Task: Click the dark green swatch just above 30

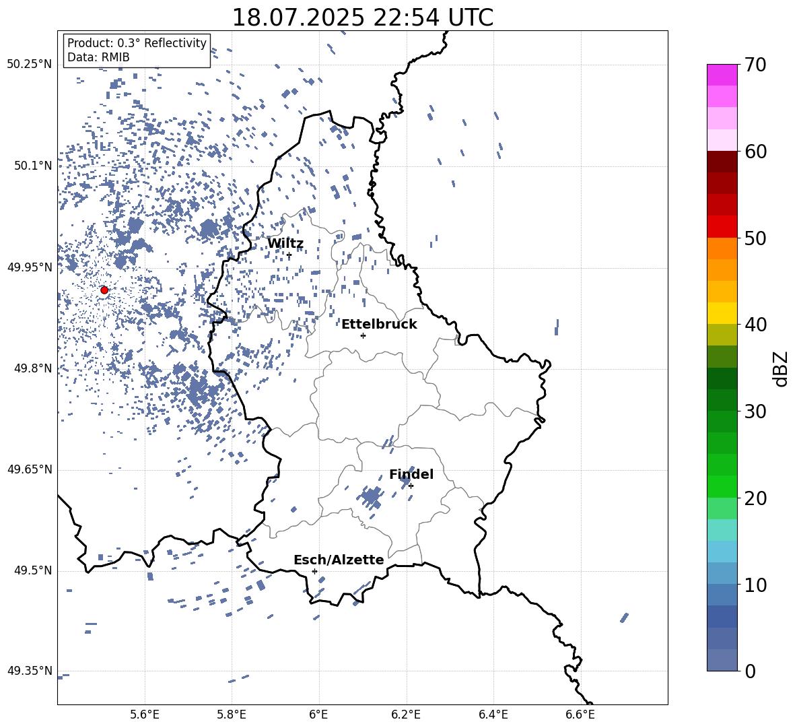Action: click(x=722, y=400)
